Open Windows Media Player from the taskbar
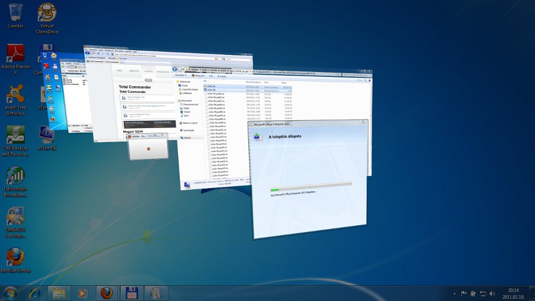This screenshot has height=301, width=535. click(x=82, y=293)
